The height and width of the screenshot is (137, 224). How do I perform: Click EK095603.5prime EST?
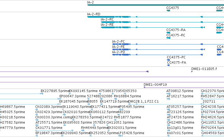77,123
